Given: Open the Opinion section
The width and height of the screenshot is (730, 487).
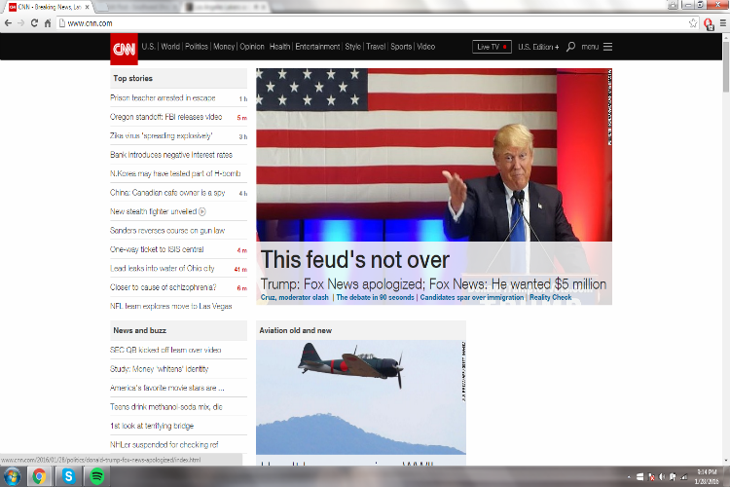Looking at the screenshot, I should (252, 46).
